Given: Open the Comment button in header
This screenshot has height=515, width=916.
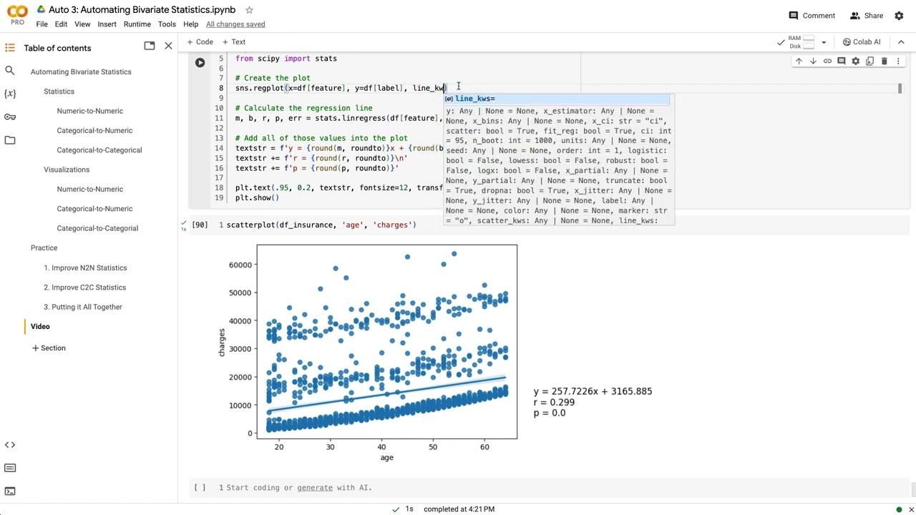Looking at the screenshot, I should pyautogui.click(x=812, y=16).
